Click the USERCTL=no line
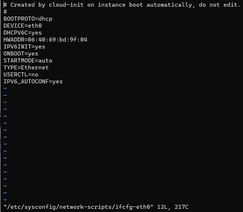This screenshot has width=243, height=212. coord(21,75)
